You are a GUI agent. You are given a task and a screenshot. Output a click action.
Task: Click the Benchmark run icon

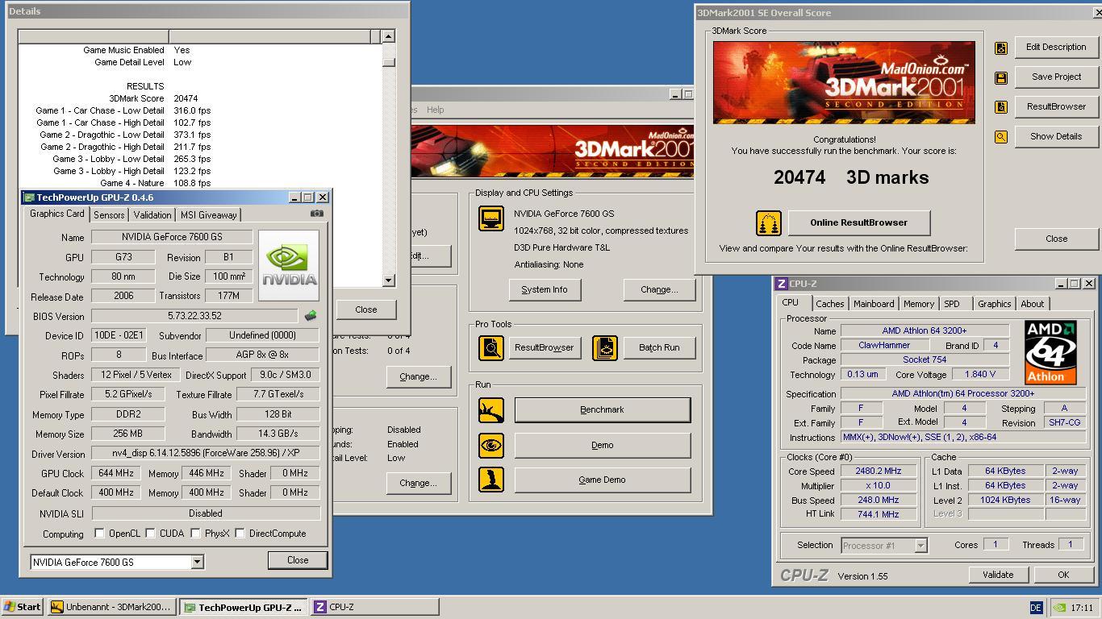[491, 410]
